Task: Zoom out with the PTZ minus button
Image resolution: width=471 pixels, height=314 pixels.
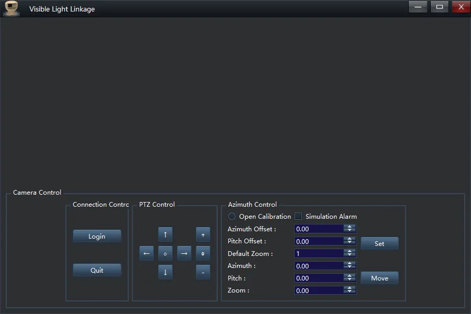Action: click(203, 272)
